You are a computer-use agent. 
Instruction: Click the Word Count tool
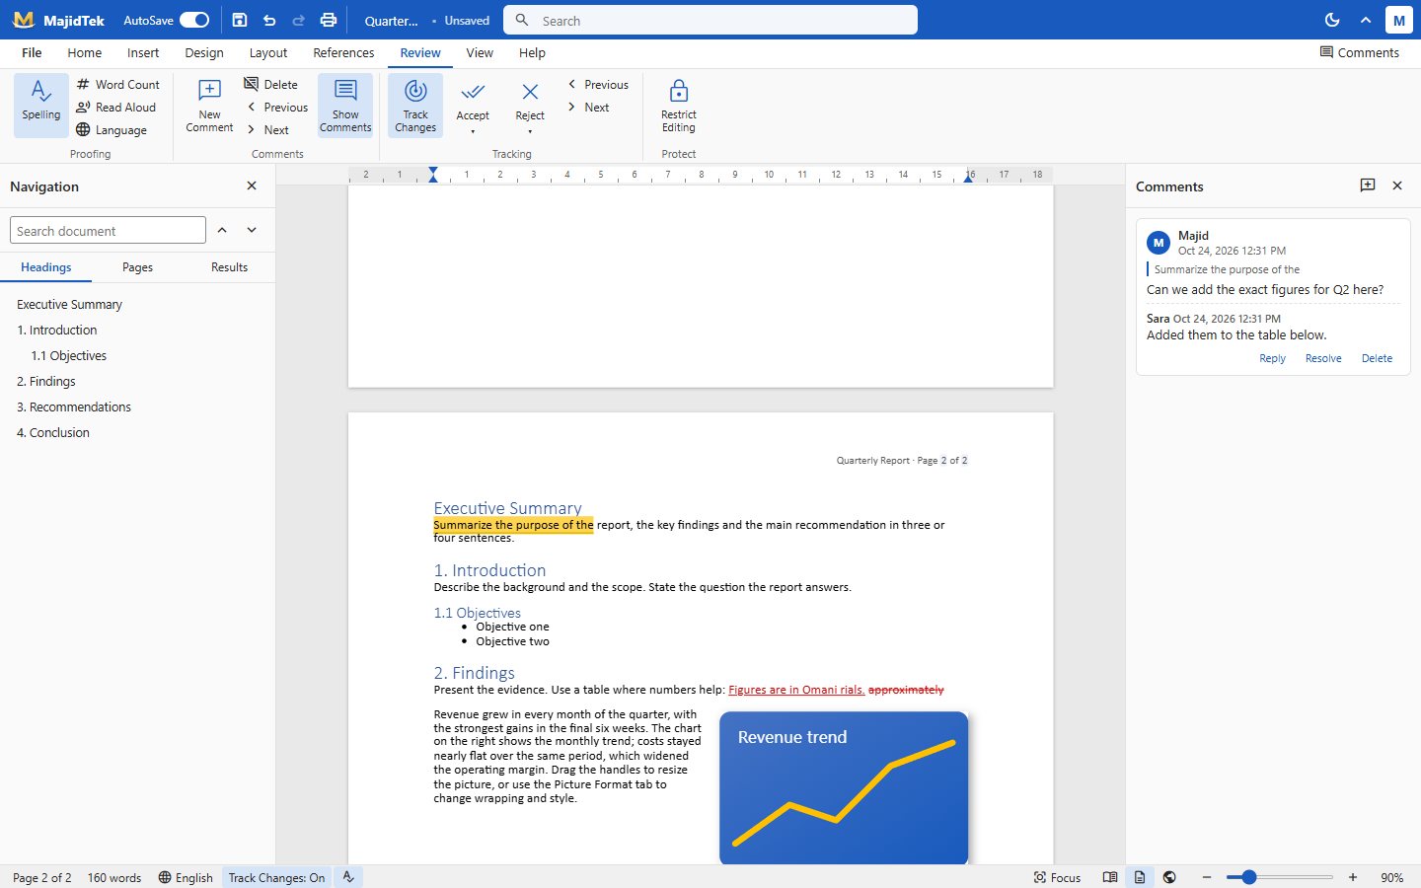click(x=118, y=85)
